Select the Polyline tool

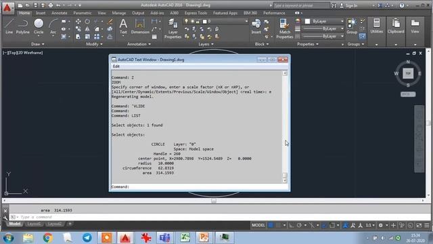[22, 26]
